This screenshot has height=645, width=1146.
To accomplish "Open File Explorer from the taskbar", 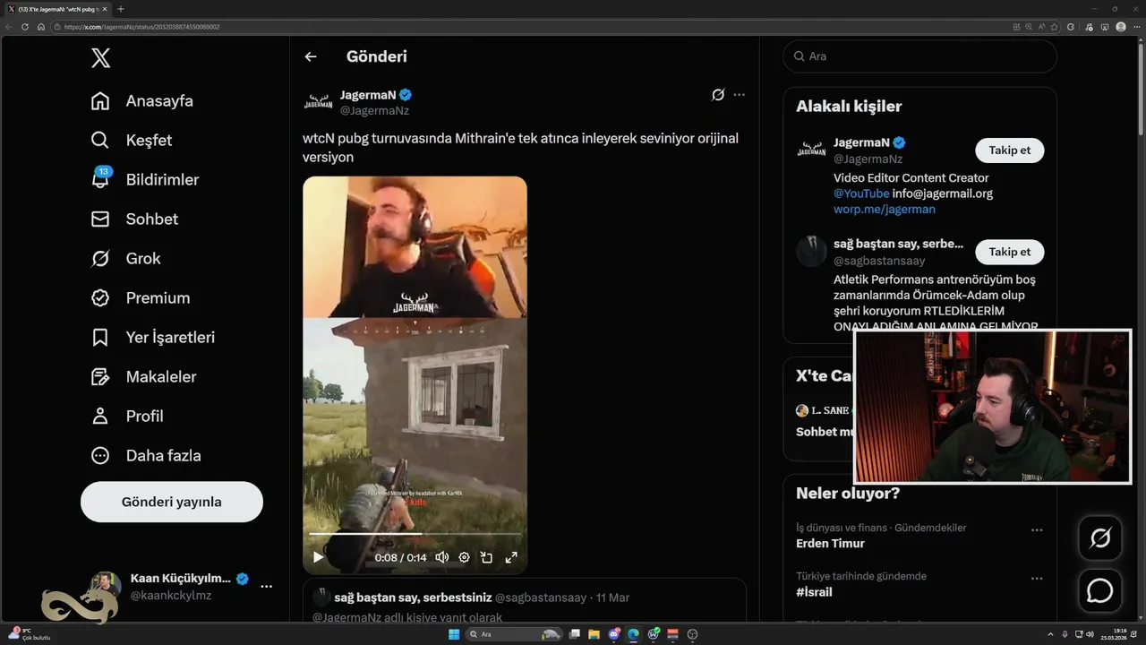I will point(594,634).
